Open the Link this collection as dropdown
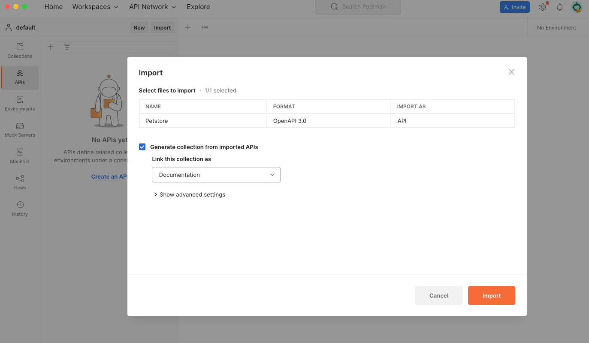589x343 pixels. point(216,175)
